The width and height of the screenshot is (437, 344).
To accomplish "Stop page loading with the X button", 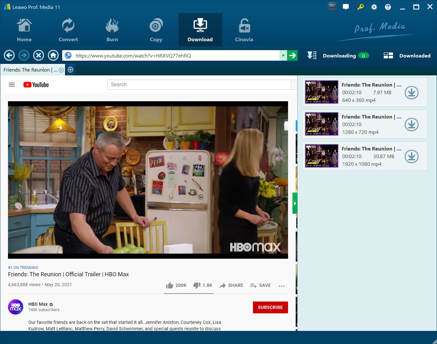I will click(x=39, y=56).
